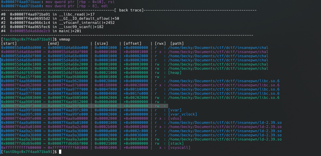Select size 0x0002b000 of ld-2.39.so
Image resolution: width=321 pixels, height=156 pixels.
106,127
